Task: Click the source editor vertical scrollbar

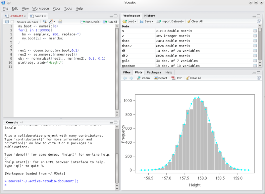Action: (x=117, y=69)
